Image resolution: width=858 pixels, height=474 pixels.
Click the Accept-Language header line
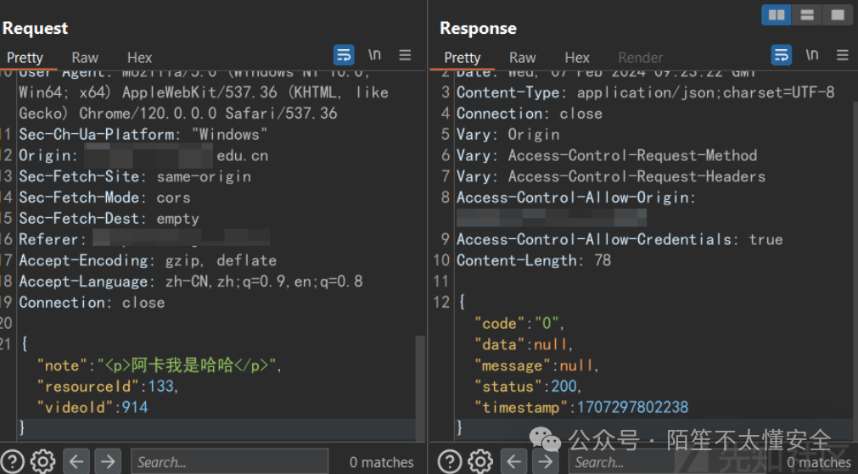pos(191,282)
